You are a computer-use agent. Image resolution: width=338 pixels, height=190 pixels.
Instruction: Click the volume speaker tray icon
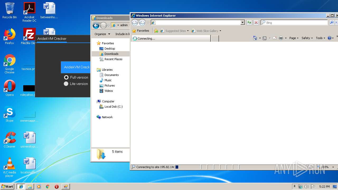306,187
